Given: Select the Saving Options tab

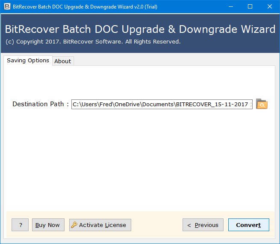Looking at the screenshot, I should [28, 61].
